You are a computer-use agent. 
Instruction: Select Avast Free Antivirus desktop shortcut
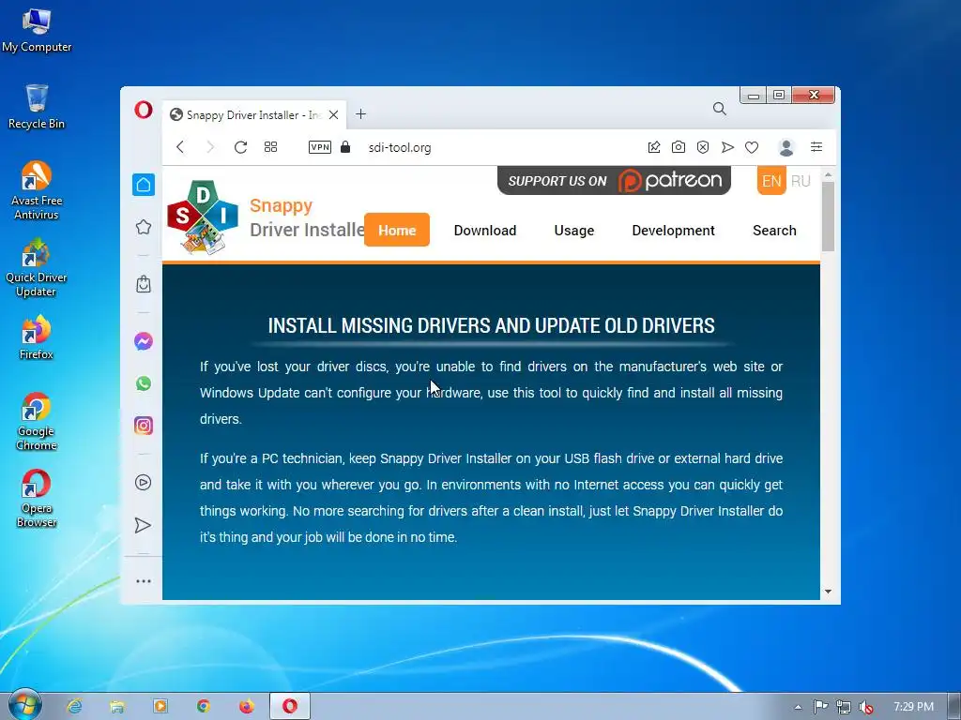tap(37, 190)
